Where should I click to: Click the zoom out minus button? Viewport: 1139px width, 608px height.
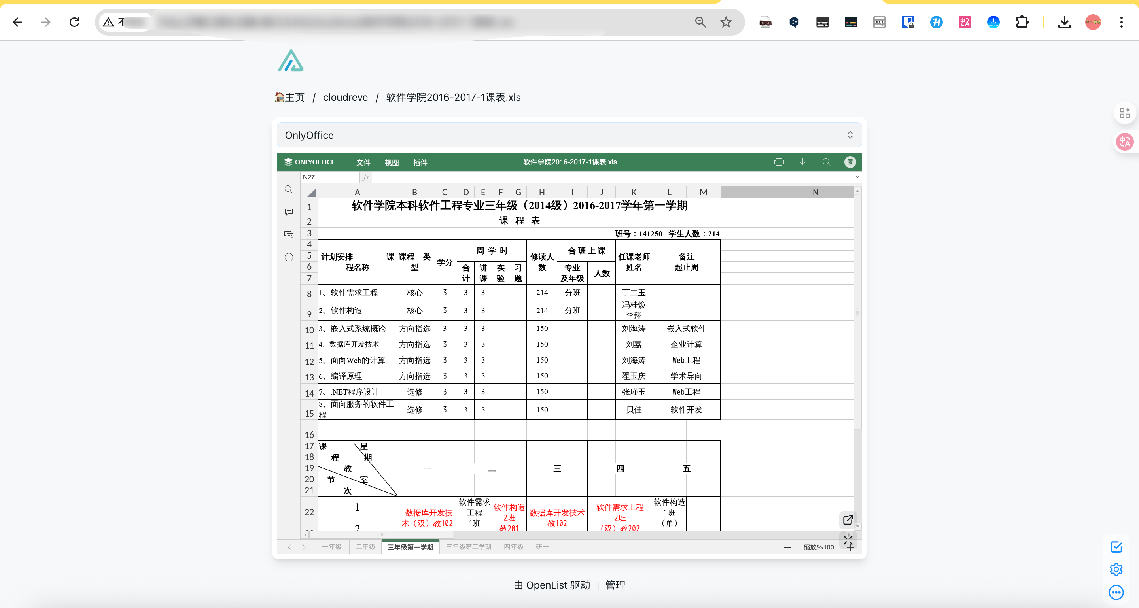[787, 548]
